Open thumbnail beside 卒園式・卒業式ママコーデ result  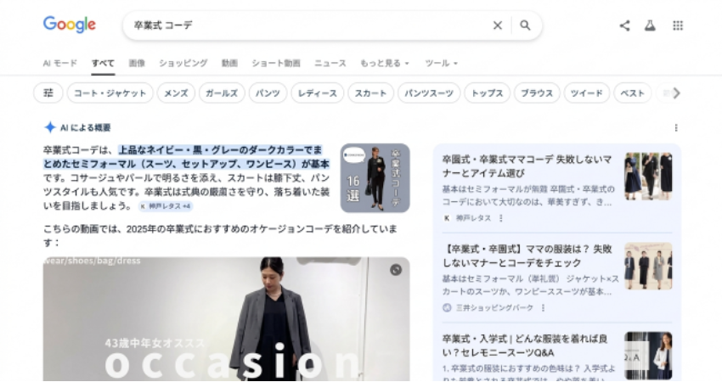tap(648, 177)
